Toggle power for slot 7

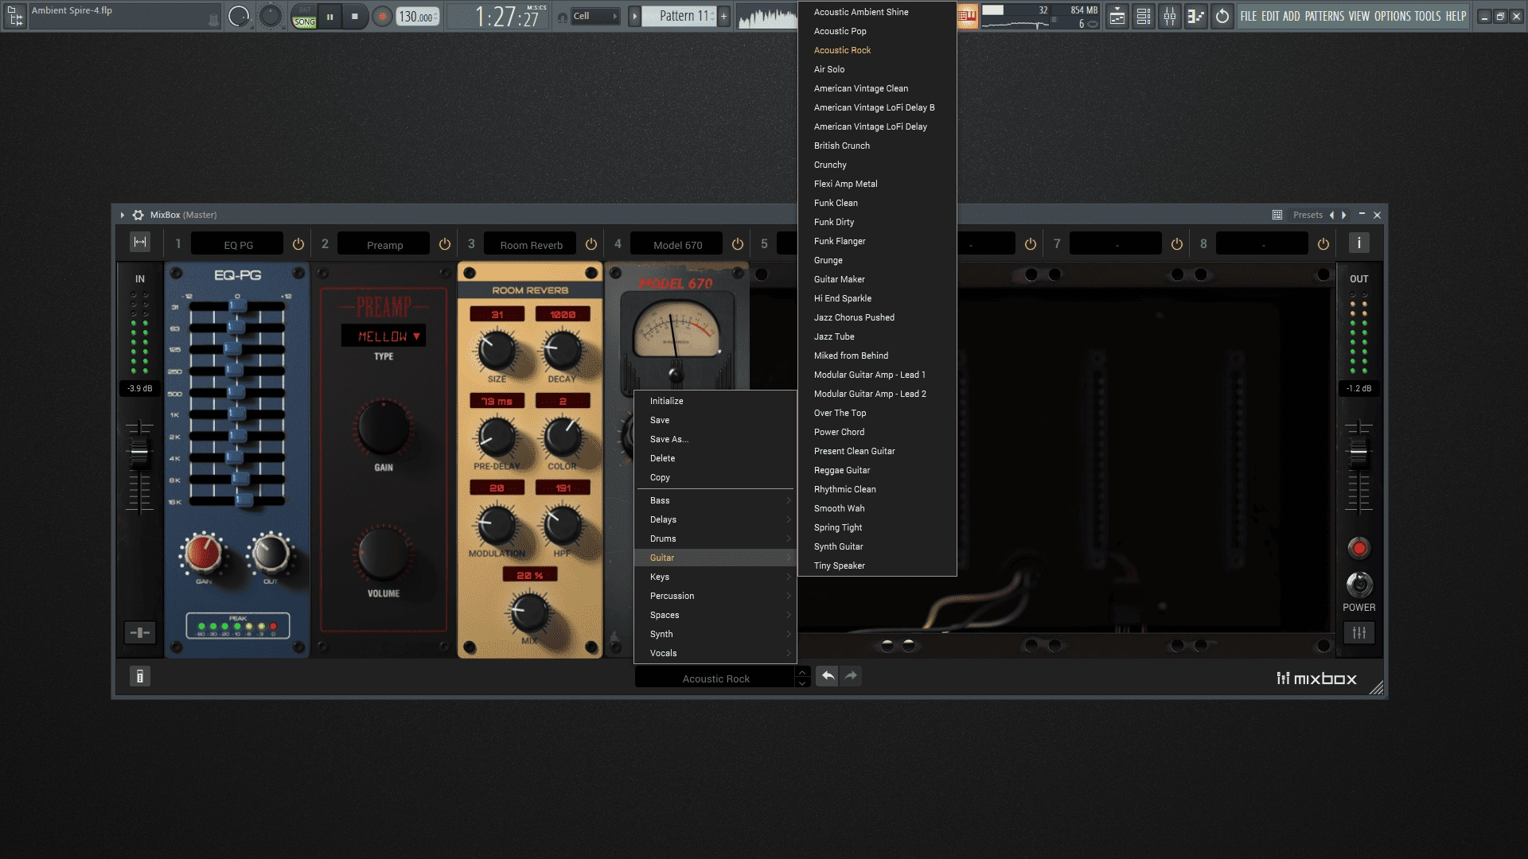point(1177,244)
